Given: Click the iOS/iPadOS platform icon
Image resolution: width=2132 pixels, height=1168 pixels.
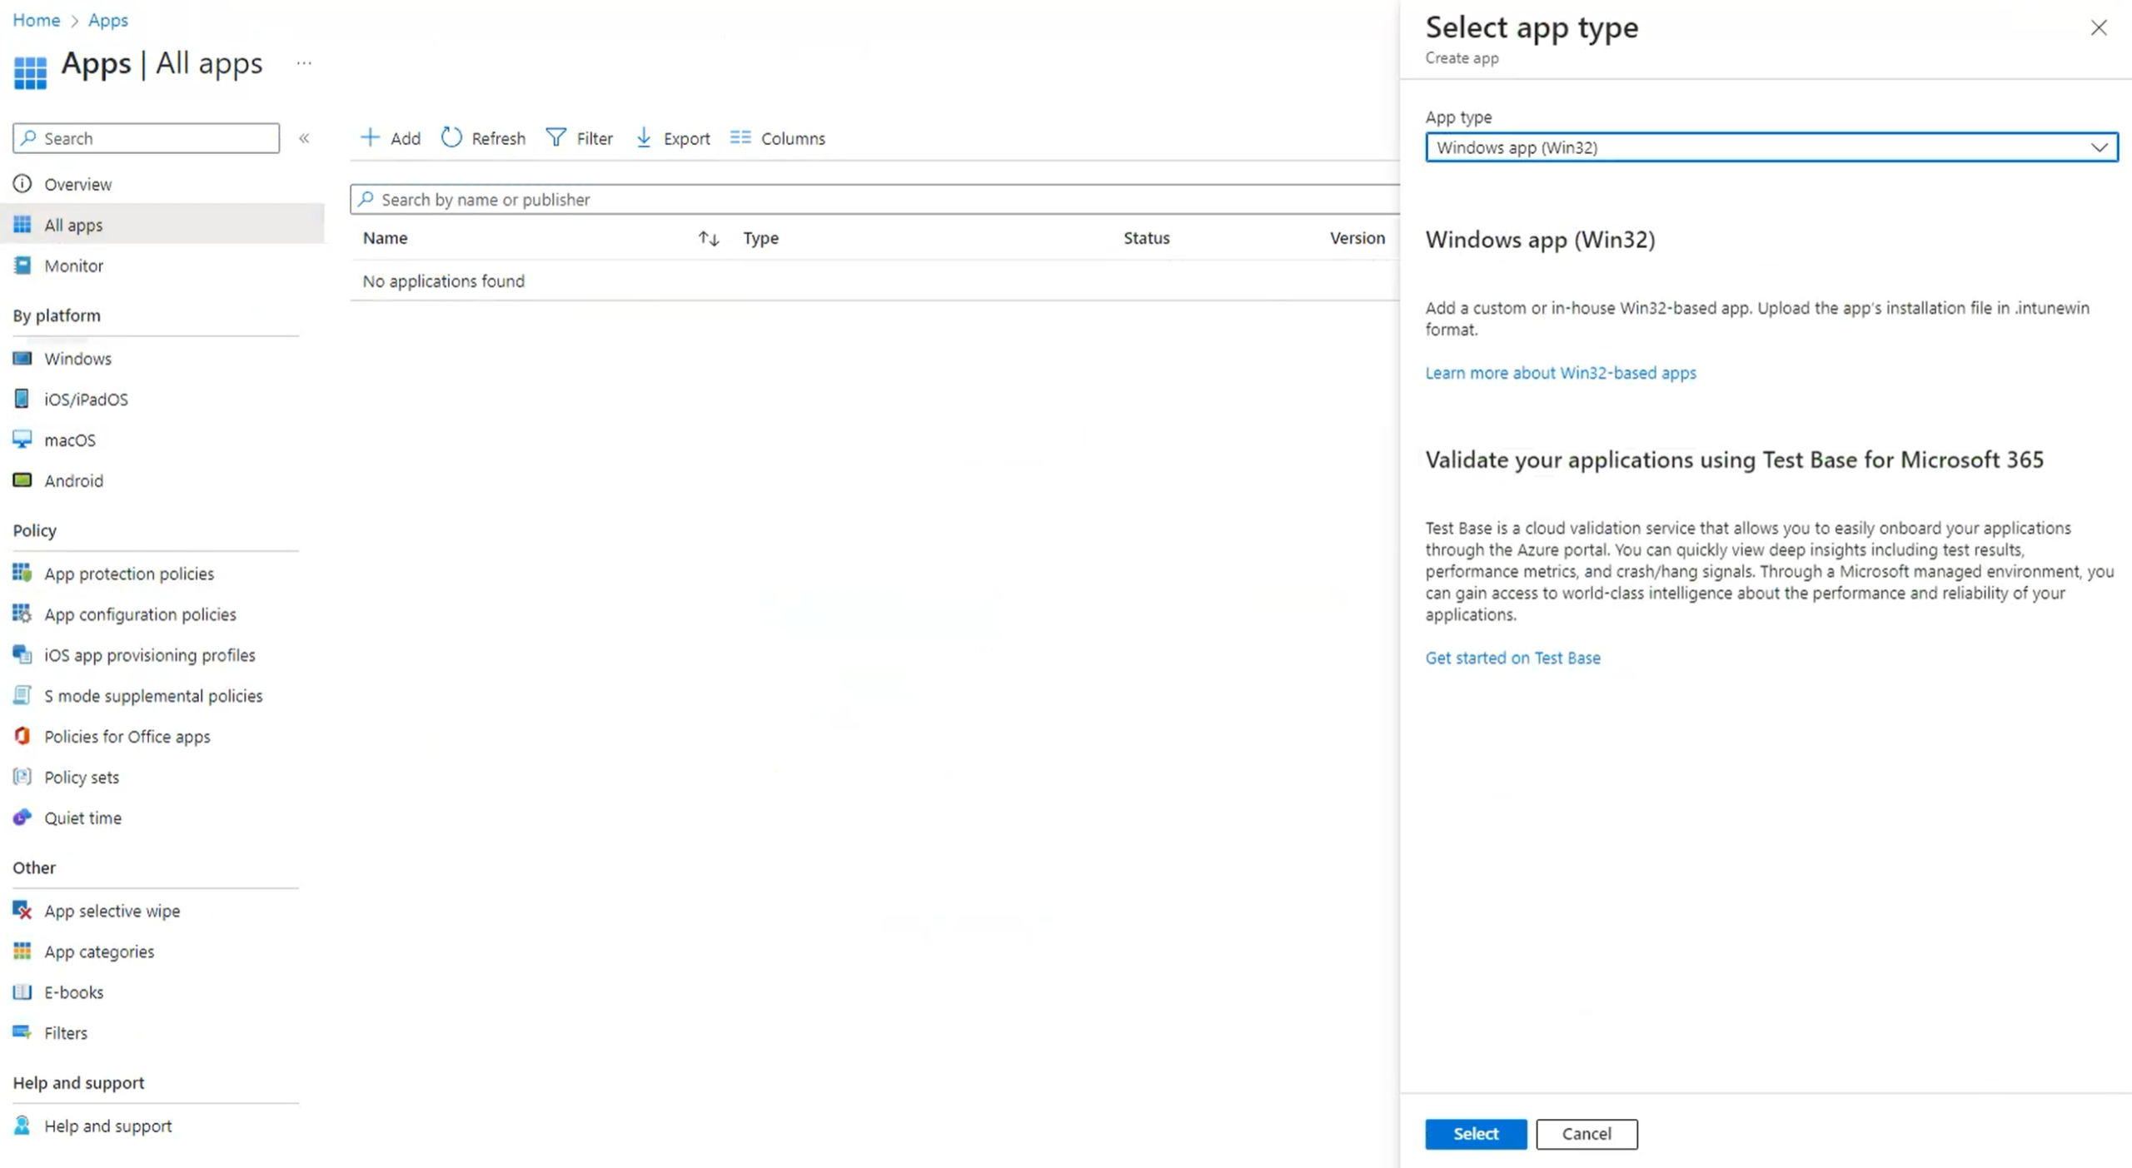Looking at the screenshot, I should (22, 399).
